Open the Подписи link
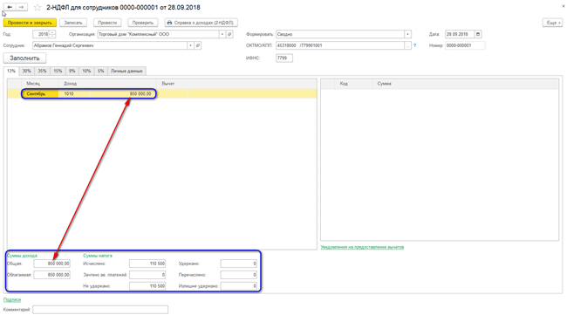Image resolution: width=567 pixels, height=315 pixels. [12, 299]
